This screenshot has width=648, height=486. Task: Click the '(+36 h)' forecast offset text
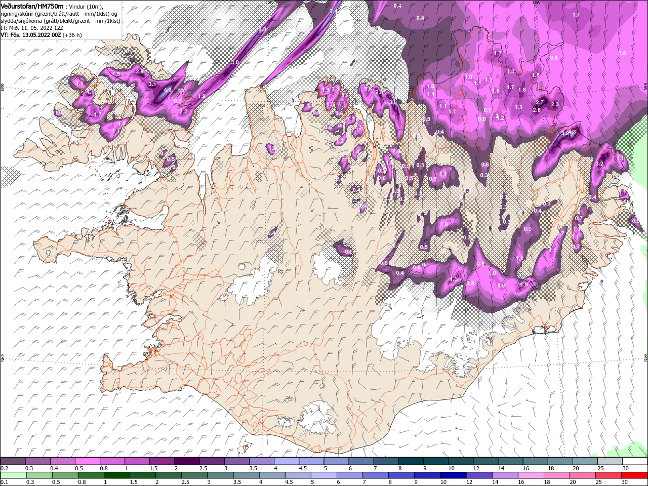pos(72,35)
